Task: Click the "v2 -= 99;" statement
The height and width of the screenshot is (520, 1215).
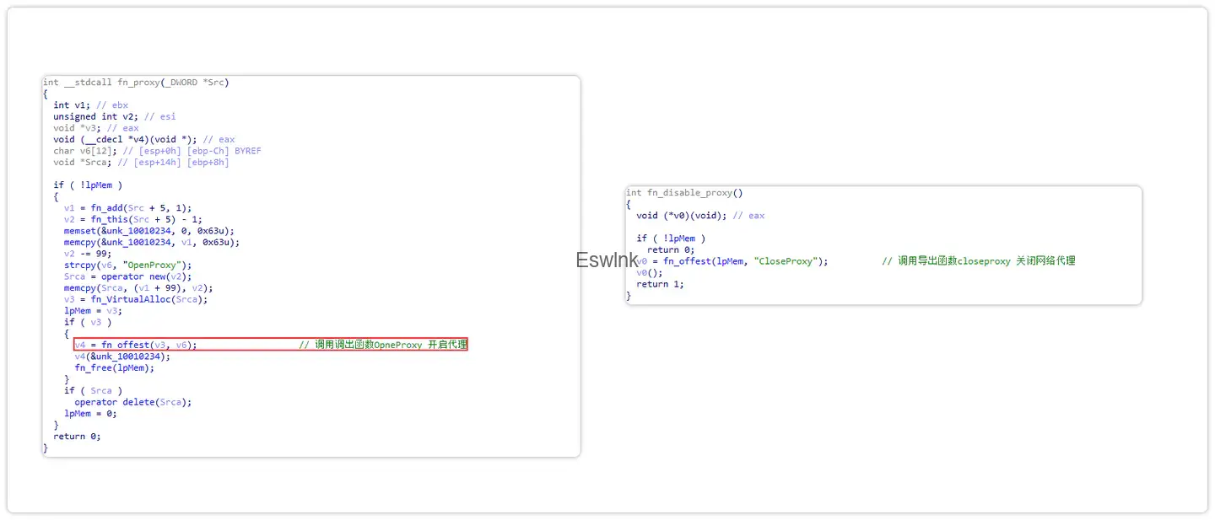Action: 88,254
